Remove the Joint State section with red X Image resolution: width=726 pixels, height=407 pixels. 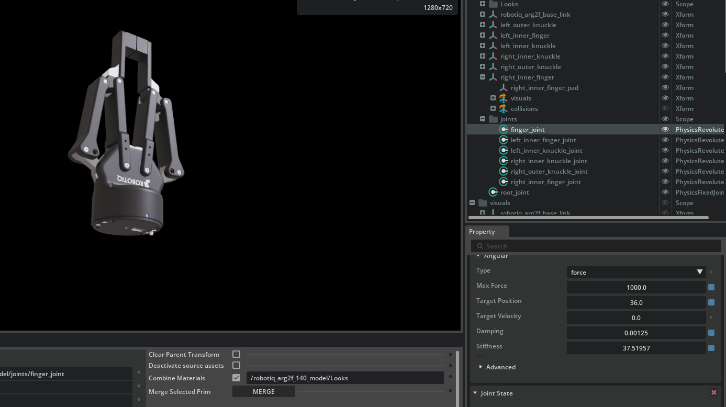pos(713,392)
